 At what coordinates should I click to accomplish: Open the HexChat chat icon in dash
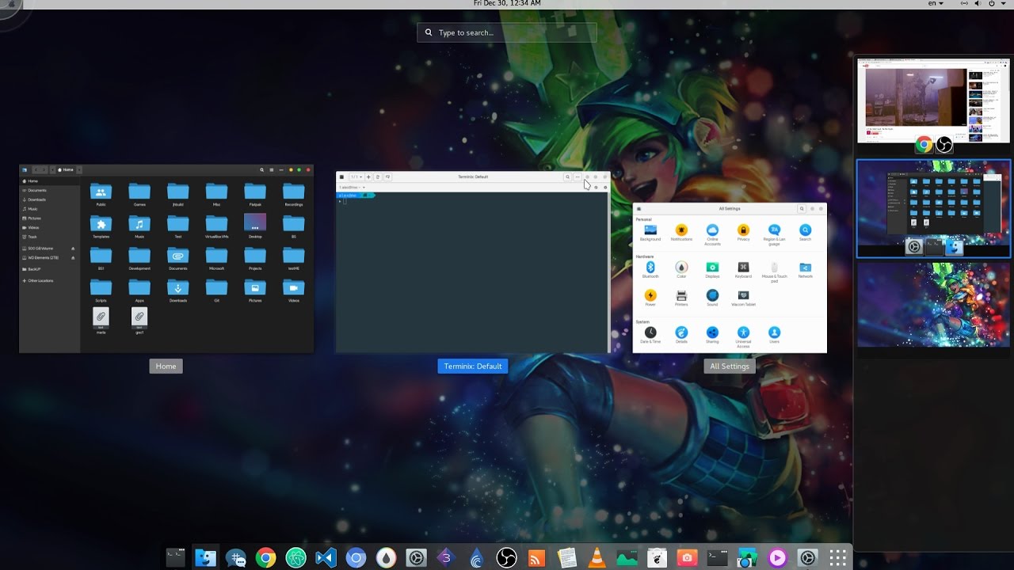coord(235,558)
